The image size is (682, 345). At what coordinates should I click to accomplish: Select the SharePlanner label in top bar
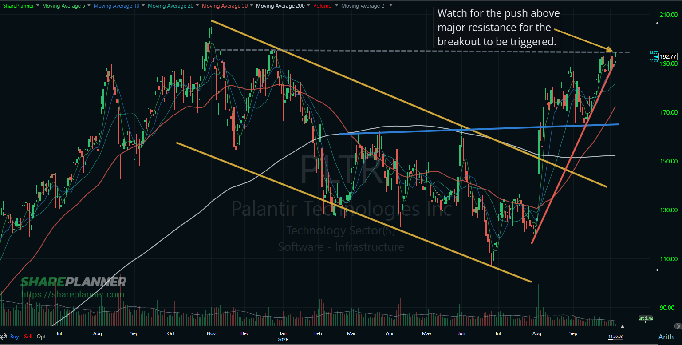[x=18, y=6]
